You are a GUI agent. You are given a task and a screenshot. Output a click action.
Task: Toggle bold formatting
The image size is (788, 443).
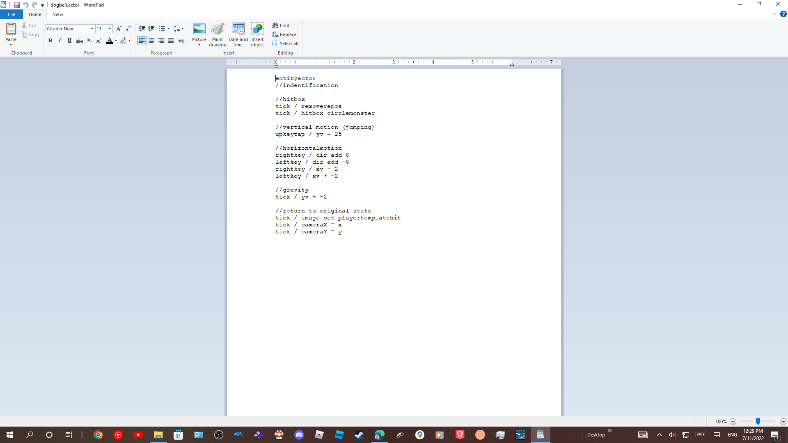pos(50,41)
